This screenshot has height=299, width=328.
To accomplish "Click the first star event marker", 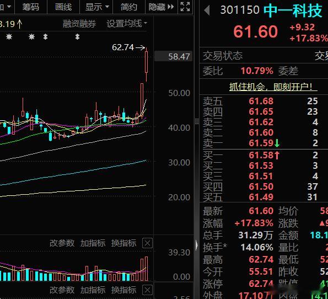I will tap(9, 37).
